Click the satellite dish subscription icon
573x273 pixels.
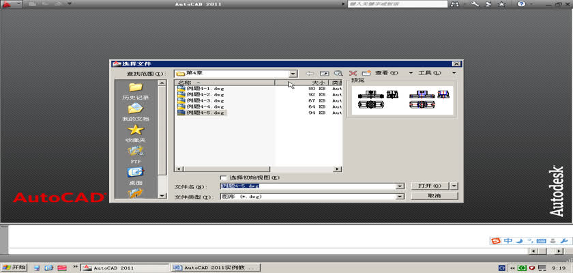[488, 4]
